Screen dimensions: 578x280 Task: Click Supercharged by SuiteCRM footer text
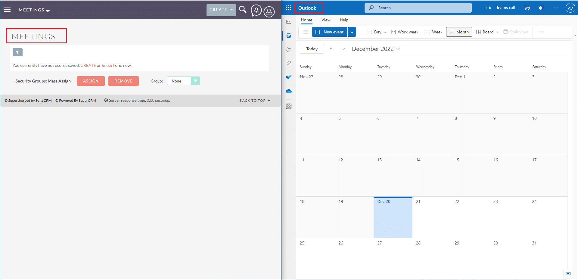(28, 101)
